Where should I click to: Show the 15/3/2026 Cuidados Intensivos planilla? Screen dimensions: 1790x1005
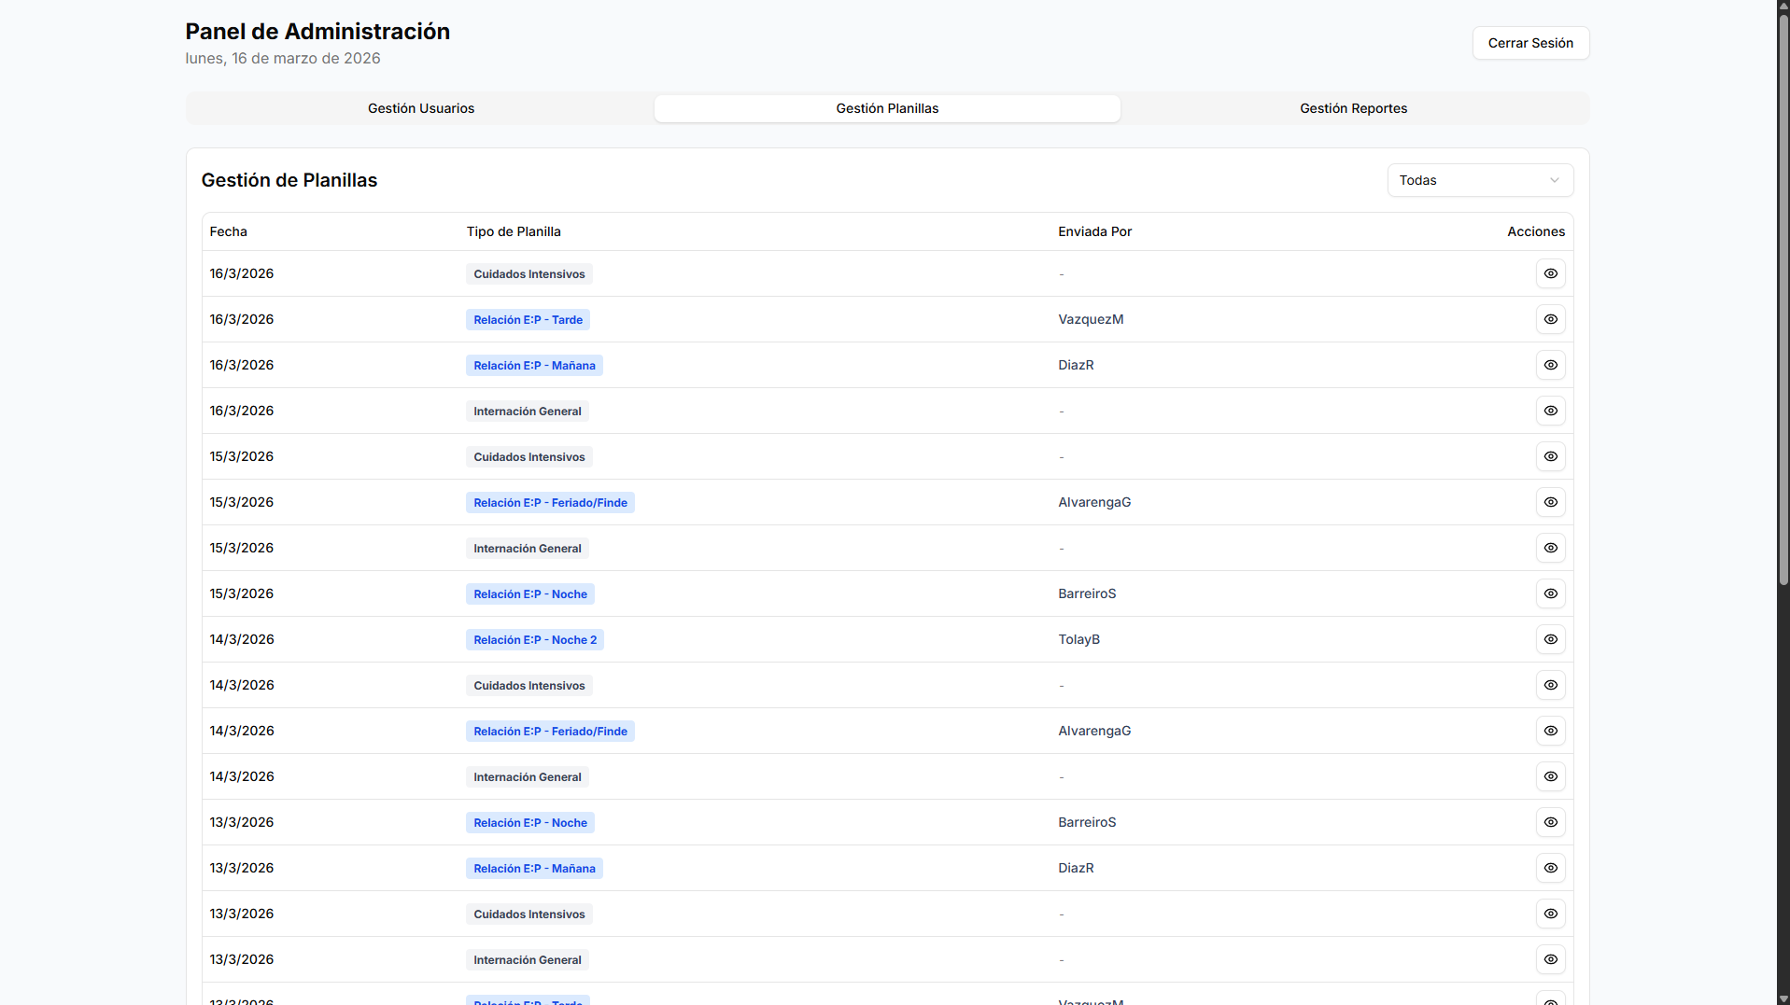pos(1550,456)
